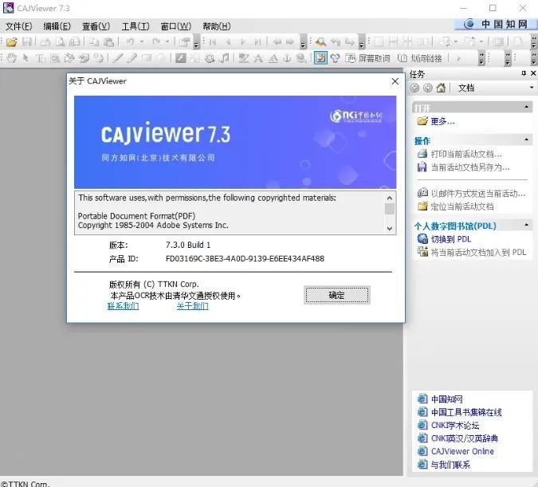Toggle the task pane pin icon

[x=524, y=73]
